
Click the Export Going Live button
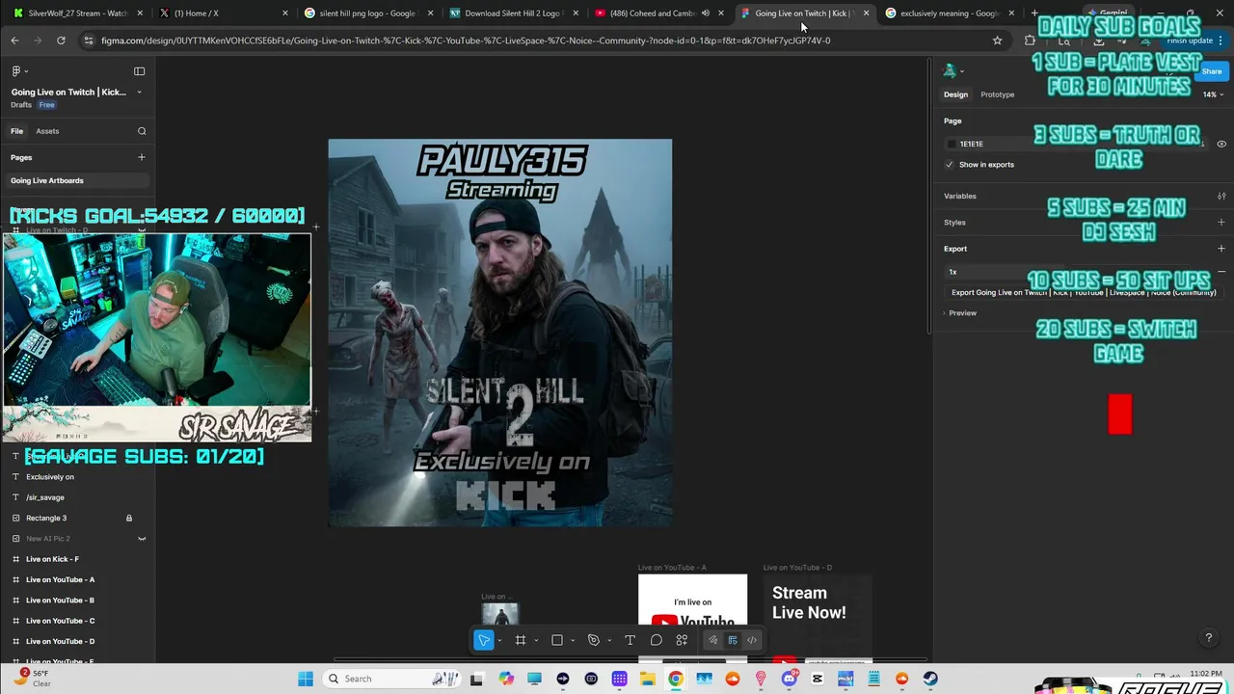point(1083,292)
